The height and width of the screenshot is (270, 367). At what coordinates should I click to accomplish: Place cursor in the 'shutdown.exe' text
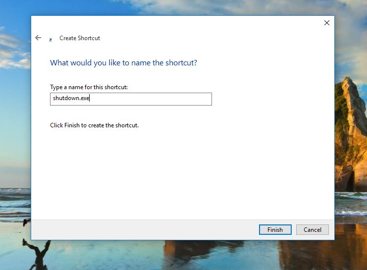click(x=71, y=99)
